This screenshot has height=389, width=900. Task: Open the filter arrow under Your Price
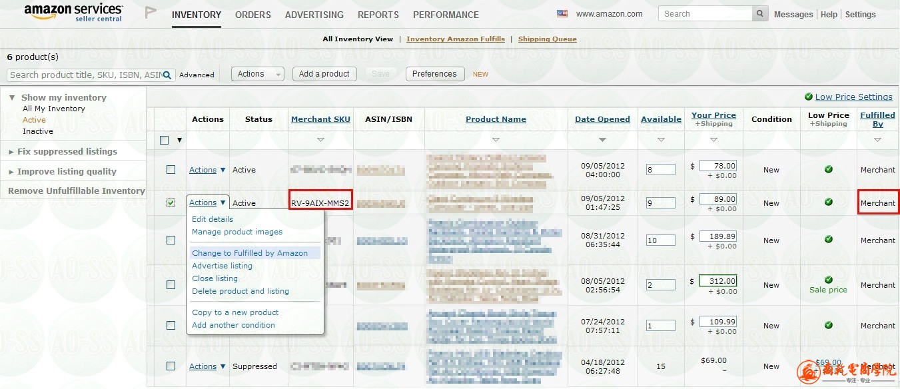pyautogui.click(x=713, y=140)
